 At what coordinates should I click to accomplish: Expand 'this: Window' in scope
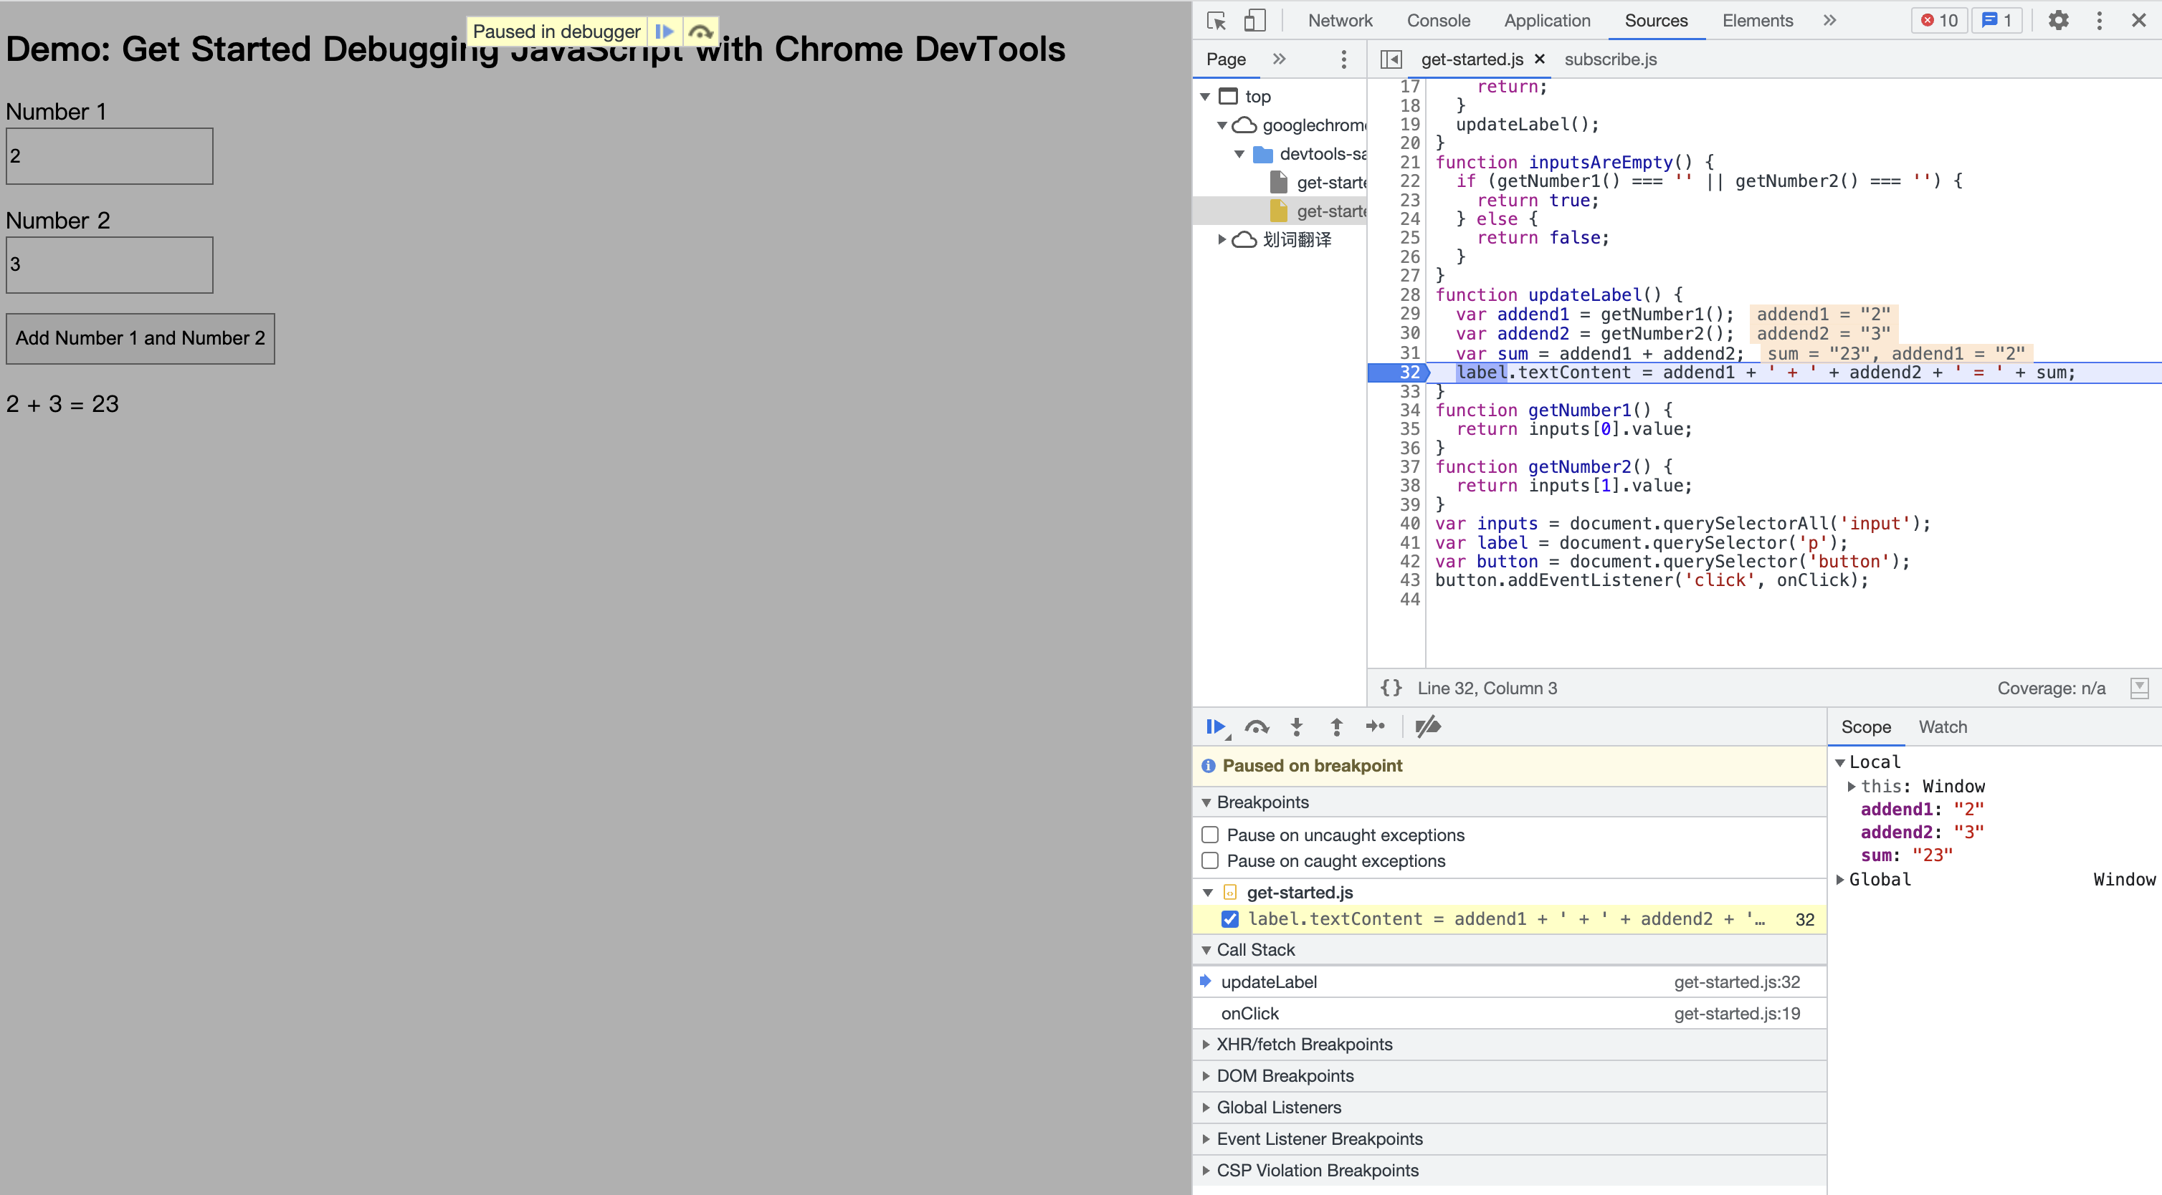point(1852,787)
